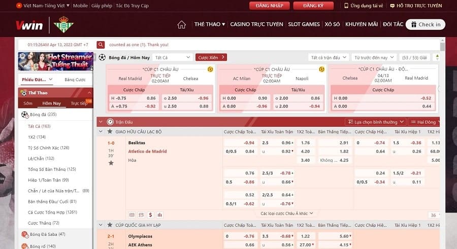Viewport: 457px width, 249px height.
Task: Open the Lựa chọn bình thường dropdown
Action: click(376, 122)
